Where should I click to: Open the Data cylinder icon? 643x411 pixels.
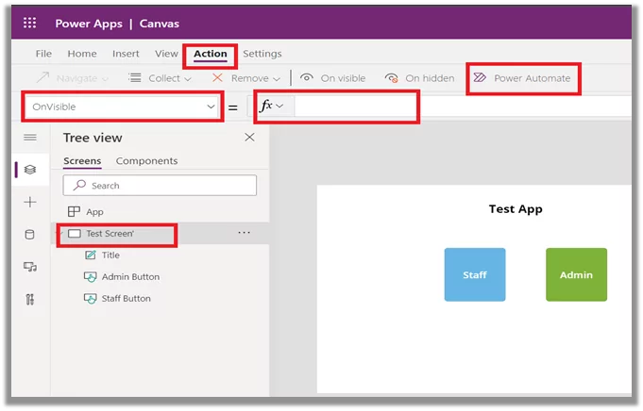pyautogui.click(x=30, y=235)
